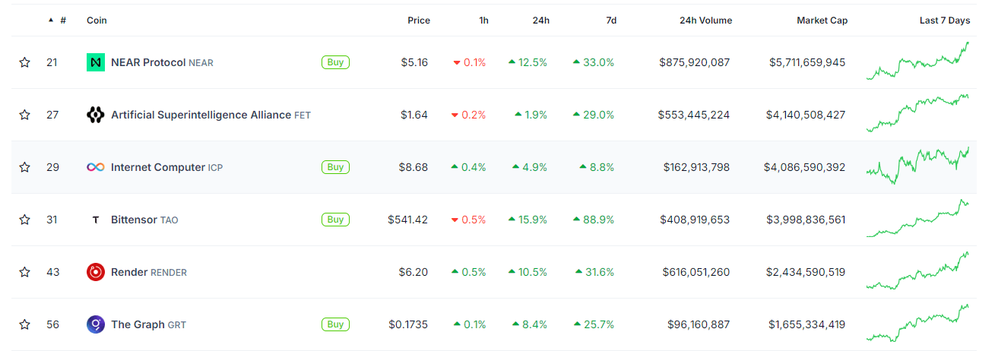Sort coins by Price column header
Viewport: 995px width, 351px height.
coord(419,21)
